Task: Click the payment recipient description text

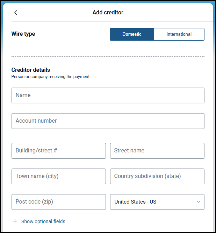Action: click(x=51, y=76)
